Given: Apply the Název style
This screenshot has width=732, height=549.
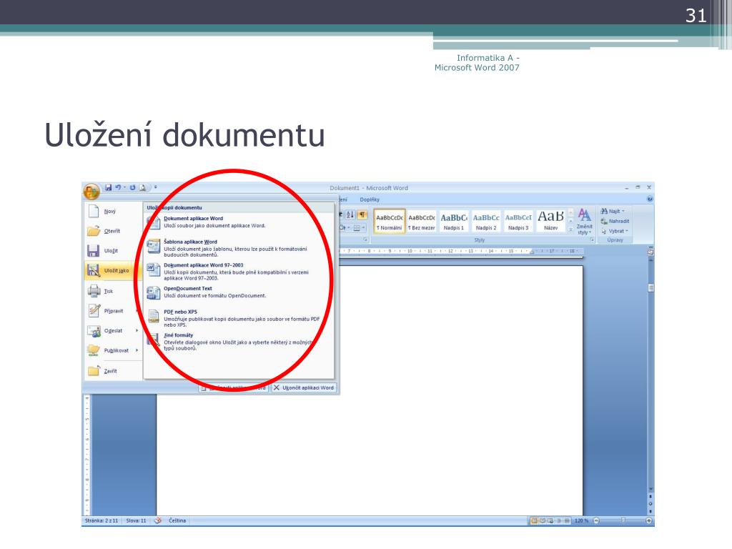Looking at the screenshot, I should click(550, 222).
